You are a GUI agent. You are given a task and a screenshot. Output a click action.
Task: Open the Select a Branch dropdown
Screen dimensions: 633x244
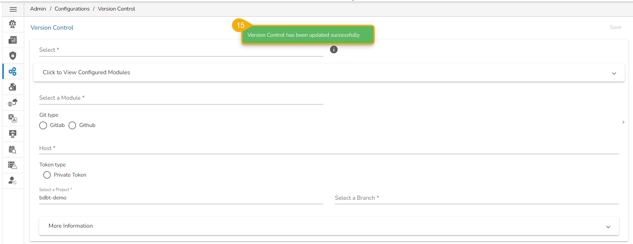(x=477, y=198)
